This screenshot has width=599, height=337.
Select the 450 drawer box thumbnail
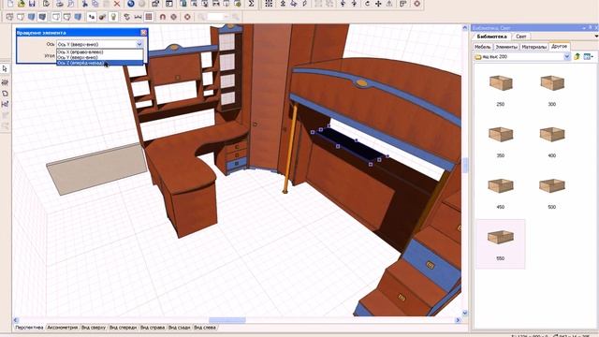(501, 186)
